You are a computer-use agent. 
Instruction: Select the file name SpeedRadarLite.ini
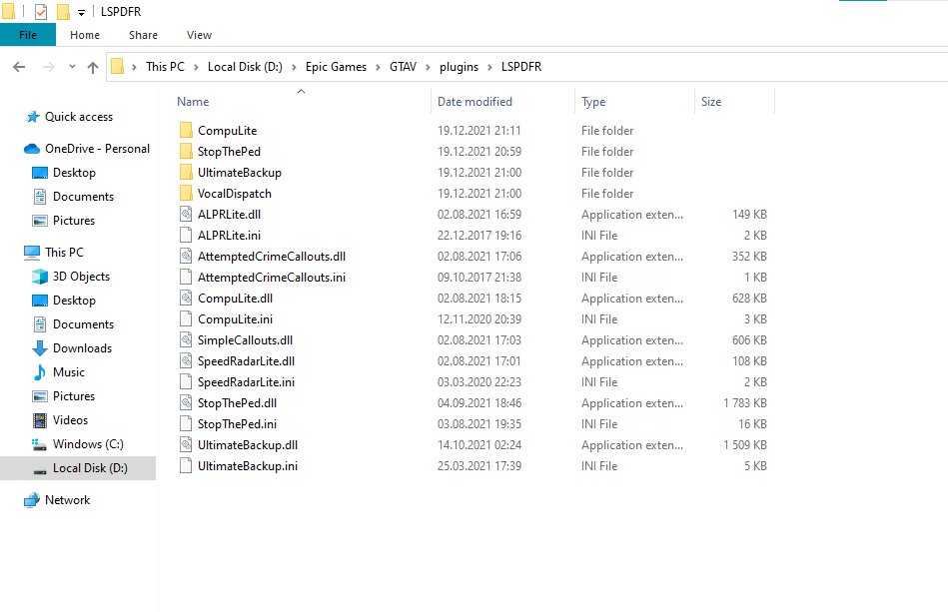pos(246,381)
